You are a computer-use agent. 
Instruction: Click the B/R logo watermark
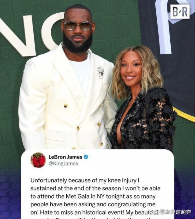pyautogui.click(x=180, y=12)
